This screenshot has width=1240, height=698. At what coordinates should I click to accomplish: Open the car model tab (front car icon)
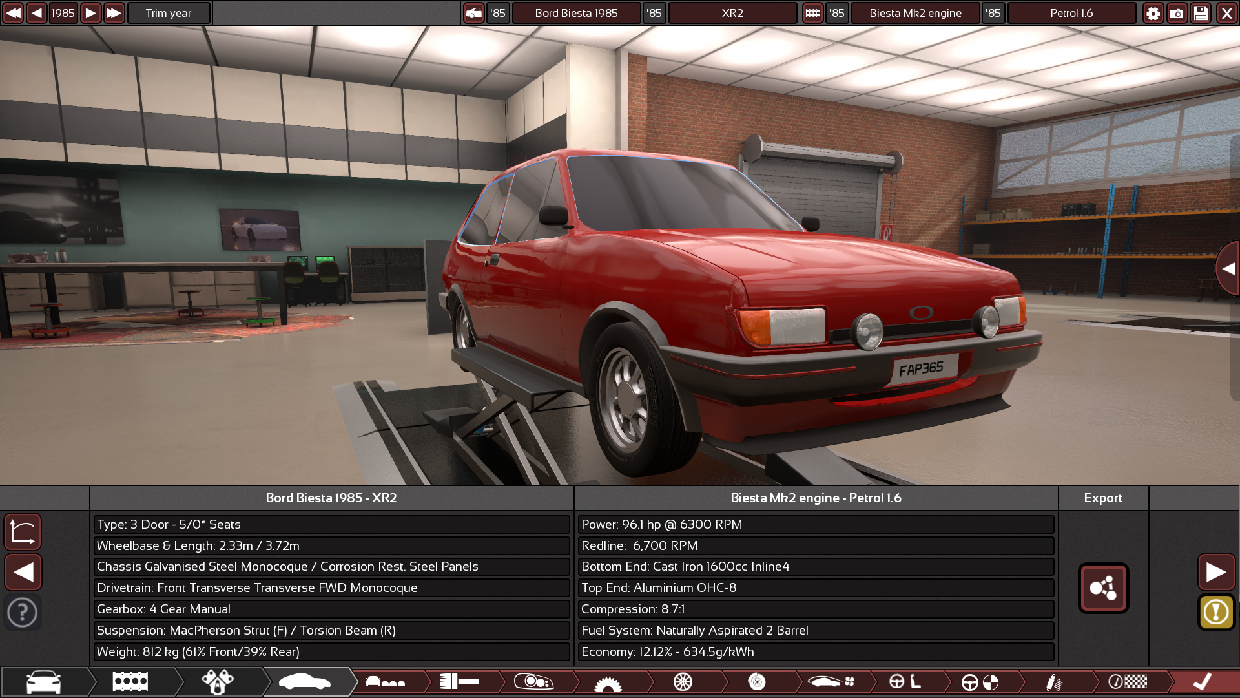pyautogui.click(x=44, y=682)
